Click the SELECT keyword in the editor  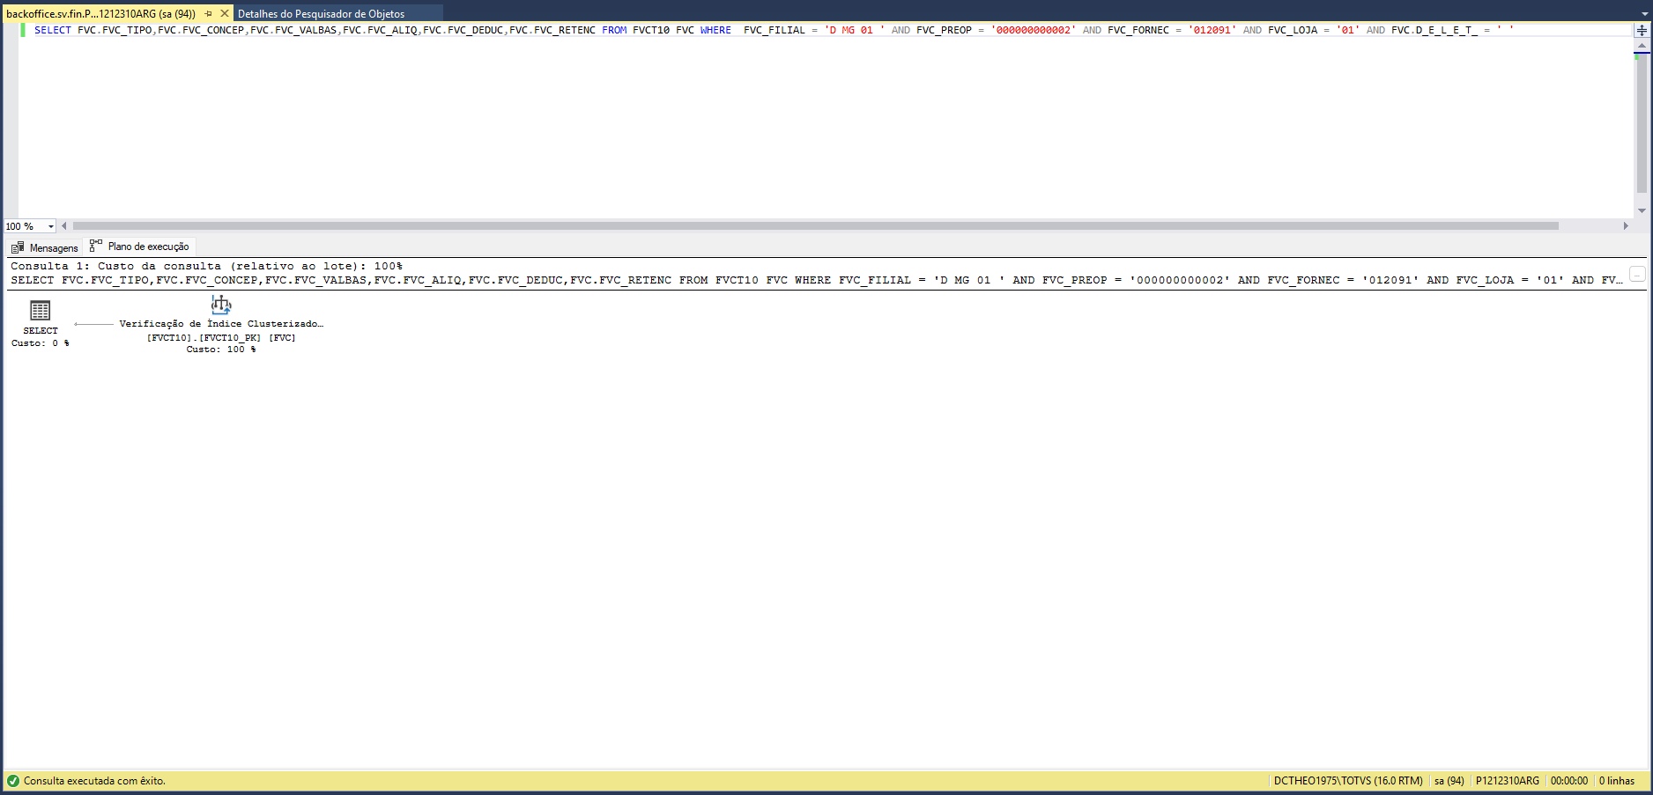[53, 30]
